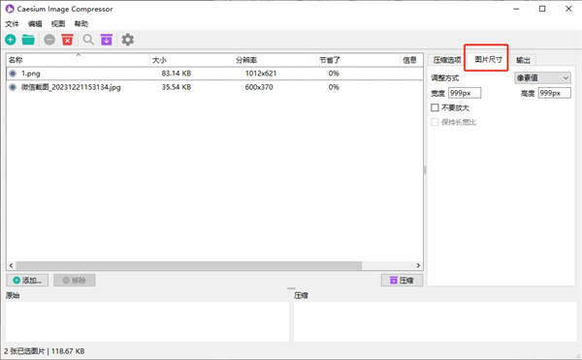Click the 宽度 input field
Screen dimensions: 582x360
coord(465,93)
